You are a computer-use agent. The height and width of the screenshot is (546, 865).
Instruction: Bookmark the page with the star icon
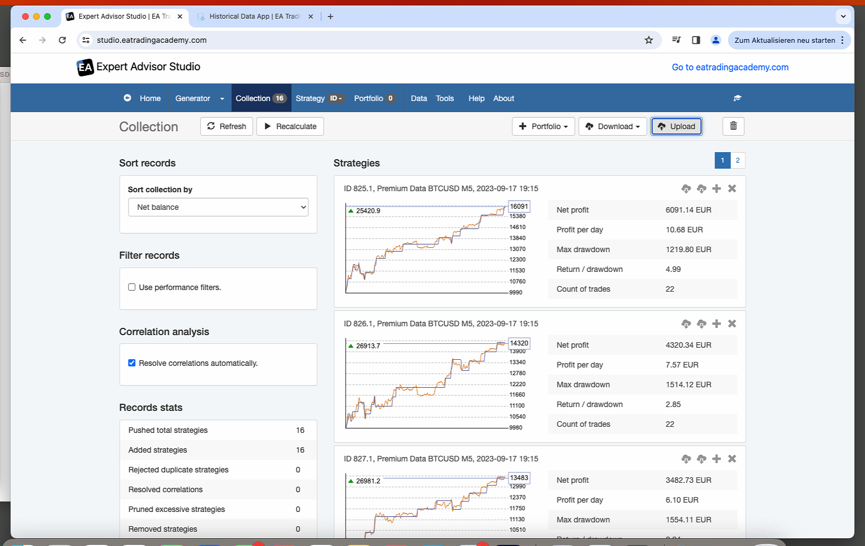[x=648, y=40]
